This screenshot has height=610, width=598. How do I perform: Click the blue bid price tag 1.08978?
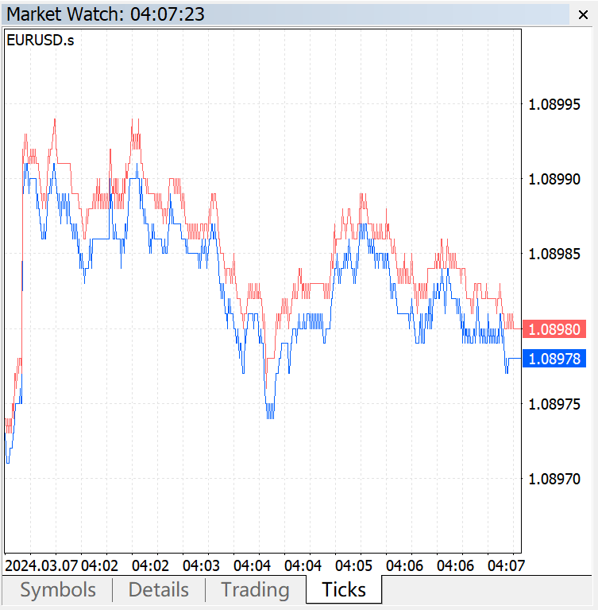pos(554,359)
